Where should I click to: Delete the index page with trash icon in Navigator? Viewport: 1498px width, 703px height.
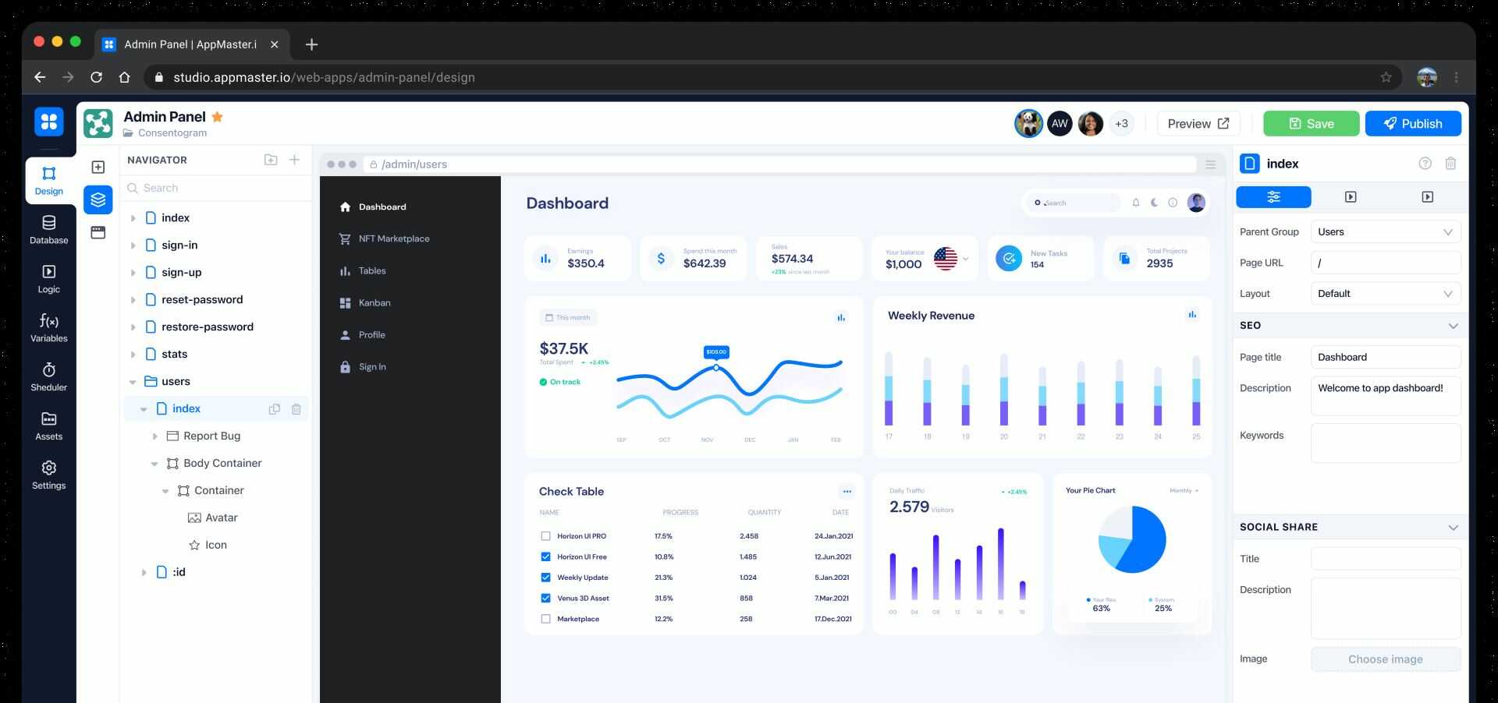[296, 409]
